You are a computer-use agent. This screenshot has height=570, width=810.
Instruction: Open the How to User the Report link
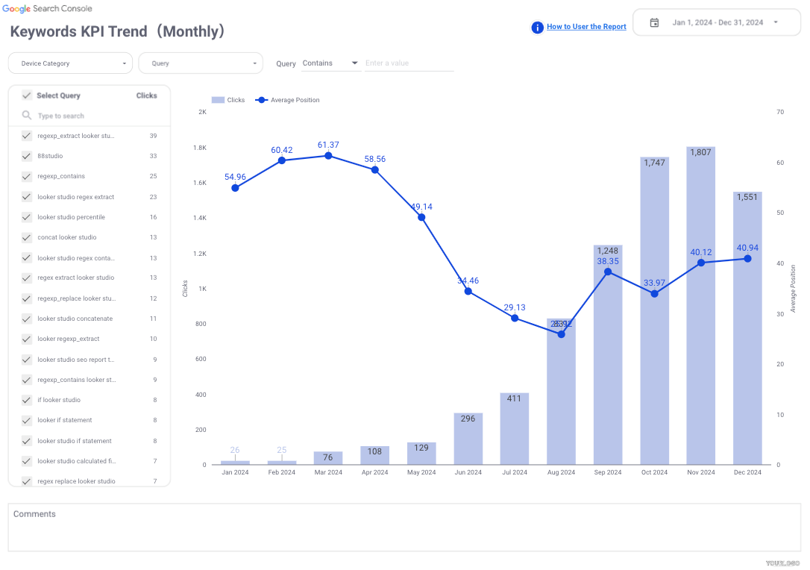(x=586, y=27)
